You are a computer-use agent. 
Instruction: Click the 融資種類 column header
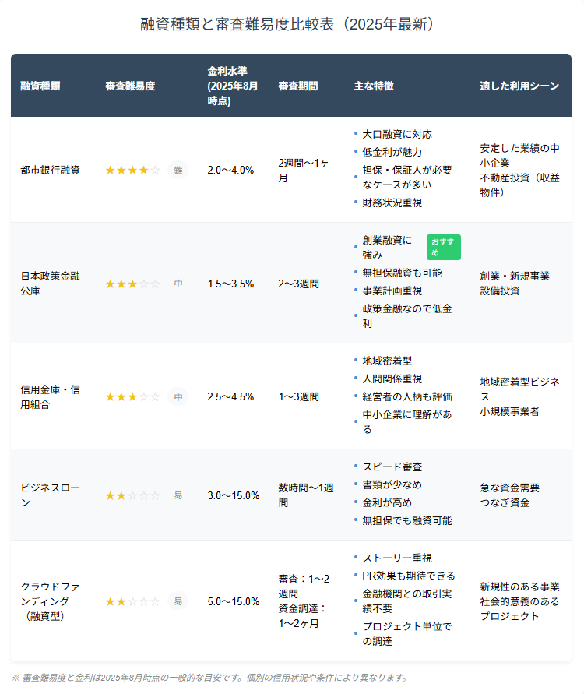(x=40, y=86)
